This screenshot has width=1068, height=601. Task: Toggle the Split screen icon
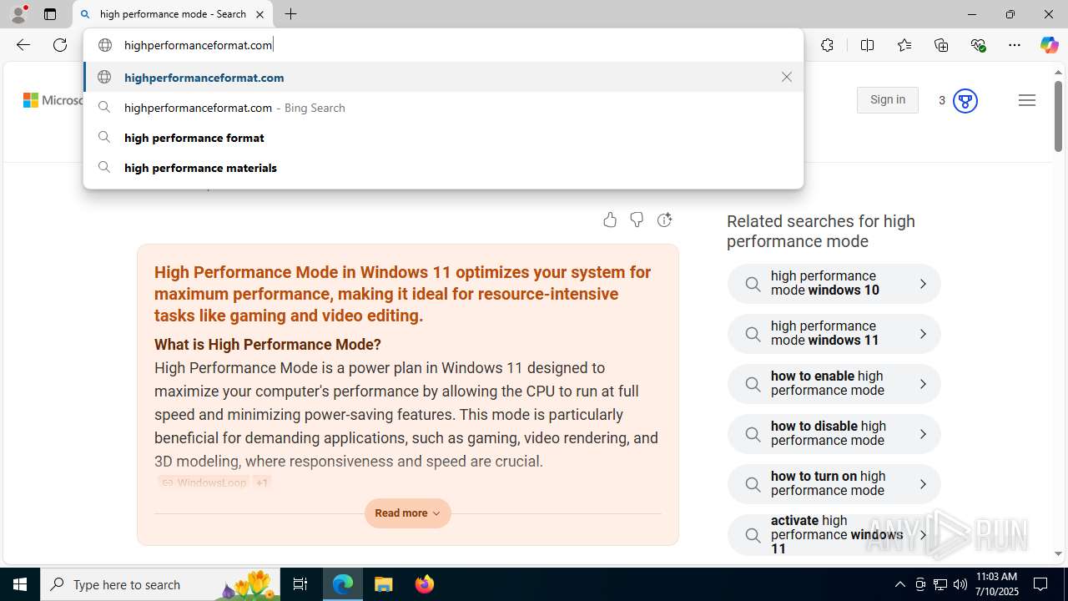pyautogui.click(x=867, y=45)
